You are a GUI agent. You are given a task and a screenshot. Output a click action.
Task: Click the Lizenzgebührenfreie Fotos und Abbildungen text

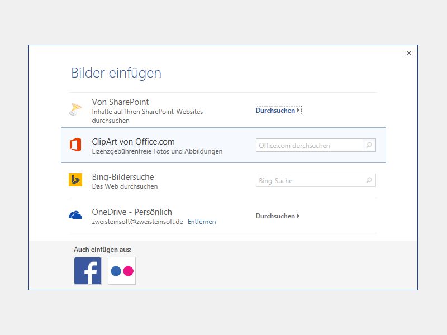pyautogui.click(x=157, y=151)
